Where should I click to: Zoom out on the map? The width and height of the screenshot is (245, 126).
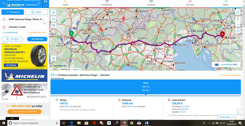click(238, 25)
